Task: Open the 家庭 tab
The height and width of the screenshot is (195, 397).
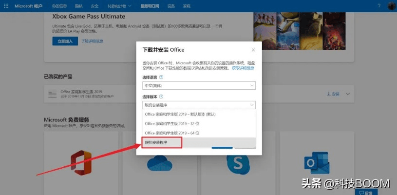Action: coord(187,6)
